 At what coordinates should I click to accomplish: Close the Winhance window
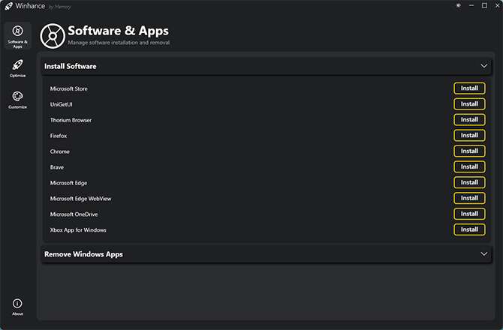[x=497, y=5]
